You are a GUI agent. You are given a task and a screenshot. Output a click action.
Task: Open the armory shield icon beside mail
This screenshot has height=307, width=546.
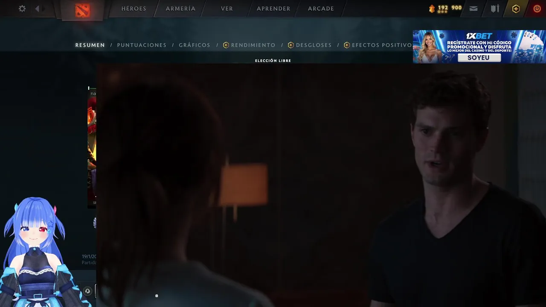(x=495, y=9)
